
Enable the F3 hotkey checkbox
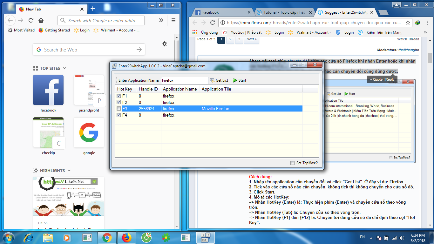[119, 109]
